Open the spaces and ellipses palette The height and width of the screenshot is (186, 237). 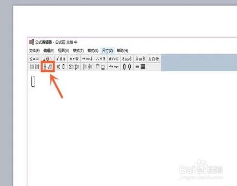tap(47, 59)
